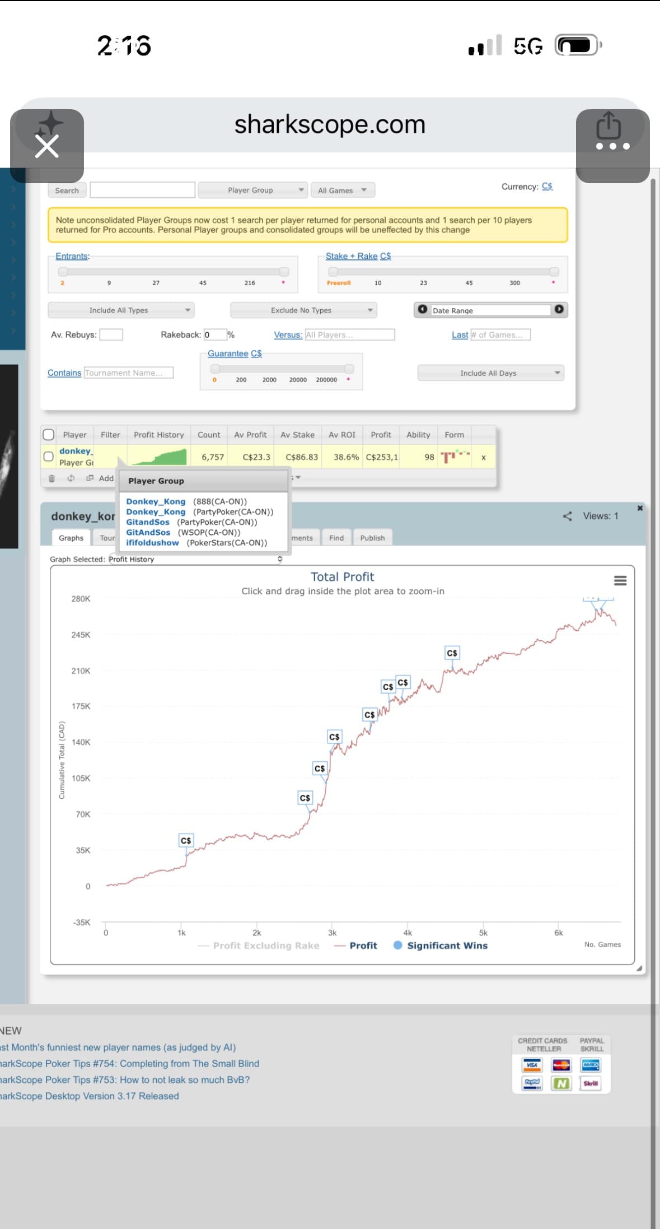
Task: Open the Donkey_Kong 888 link
Action: click(x=156, y=501)
